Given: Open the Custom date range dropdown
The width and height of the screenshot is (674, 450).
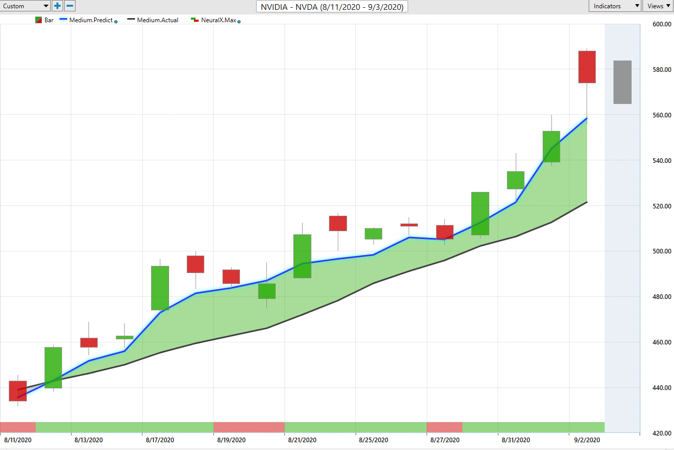Looking at the screenshot, I should click(x=25, y=6).
